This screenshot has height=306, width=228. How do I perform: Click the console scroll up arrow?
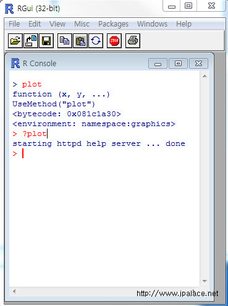pos(205,76)
